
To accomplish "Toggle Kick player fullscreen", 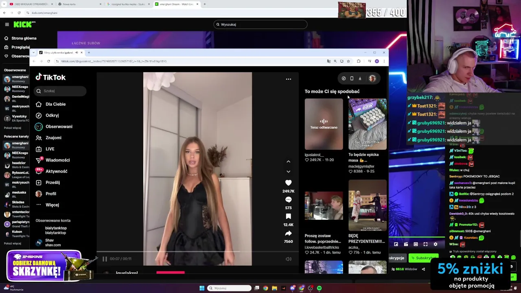I will coord(425,244).
